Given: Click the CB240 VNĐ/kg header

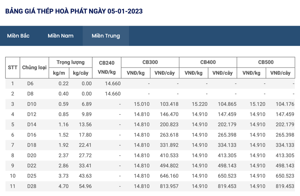Looking at the screenshot, I should click(107, 68).
